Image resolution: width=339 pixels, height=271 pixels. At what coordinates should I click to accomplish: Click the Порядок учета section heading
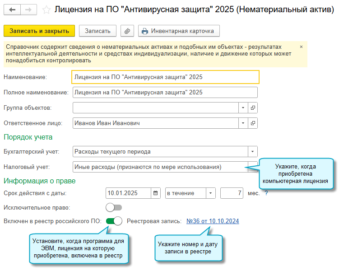28,137
